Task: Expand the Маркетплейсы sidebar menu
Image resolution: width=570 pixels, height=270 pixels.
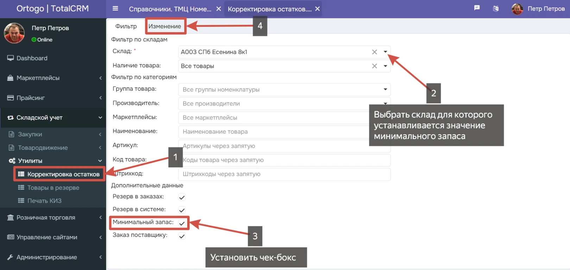Action: pyautogui.click(x=100, y=78)
